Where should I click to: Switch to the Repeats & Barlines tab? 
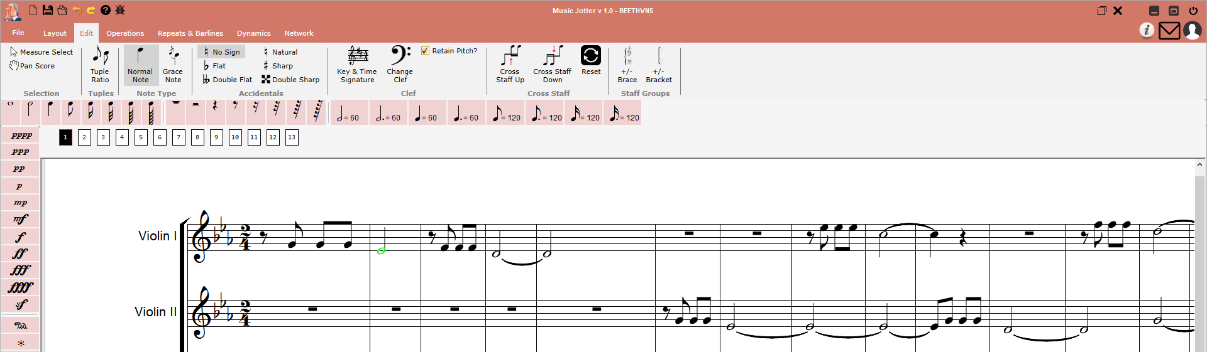[x=190, y=33]
